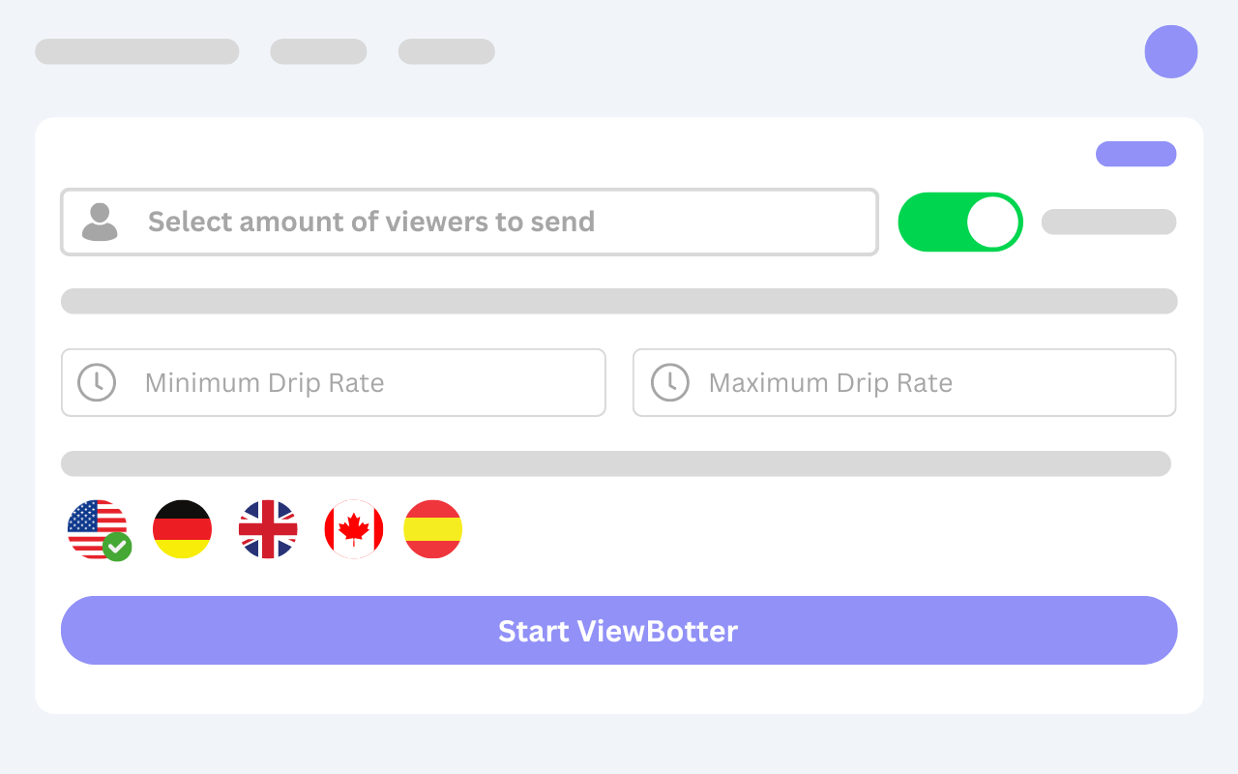Click the first navigation placeholder item

tap(136, 50)
